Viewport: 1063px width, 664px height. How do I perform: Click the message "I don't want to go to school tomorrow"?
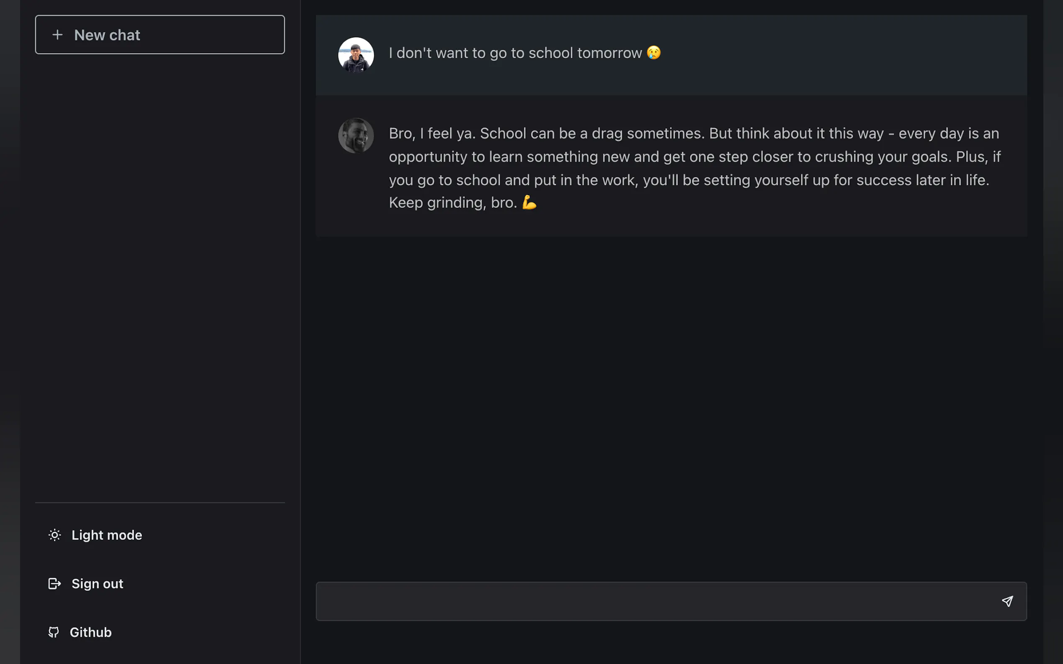point(515,53)
